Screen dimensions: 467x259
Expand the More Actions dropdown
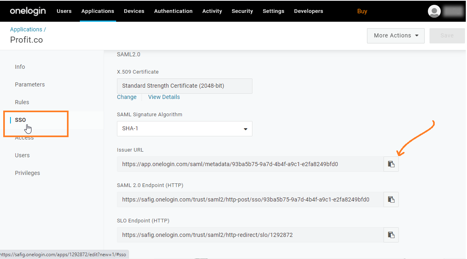pyautogui.click(x=396, y=36)
